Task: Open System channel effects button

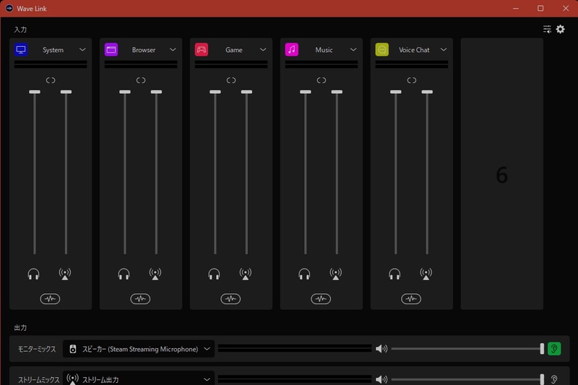Action: (50, 299)
